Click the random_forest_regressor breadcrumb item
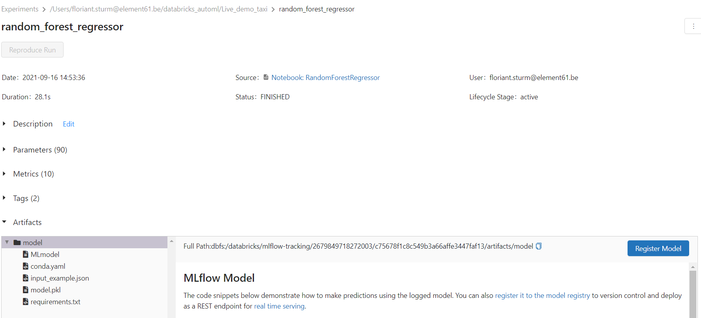Viewport: 701px width, 318px height. [x=316, y=9]
